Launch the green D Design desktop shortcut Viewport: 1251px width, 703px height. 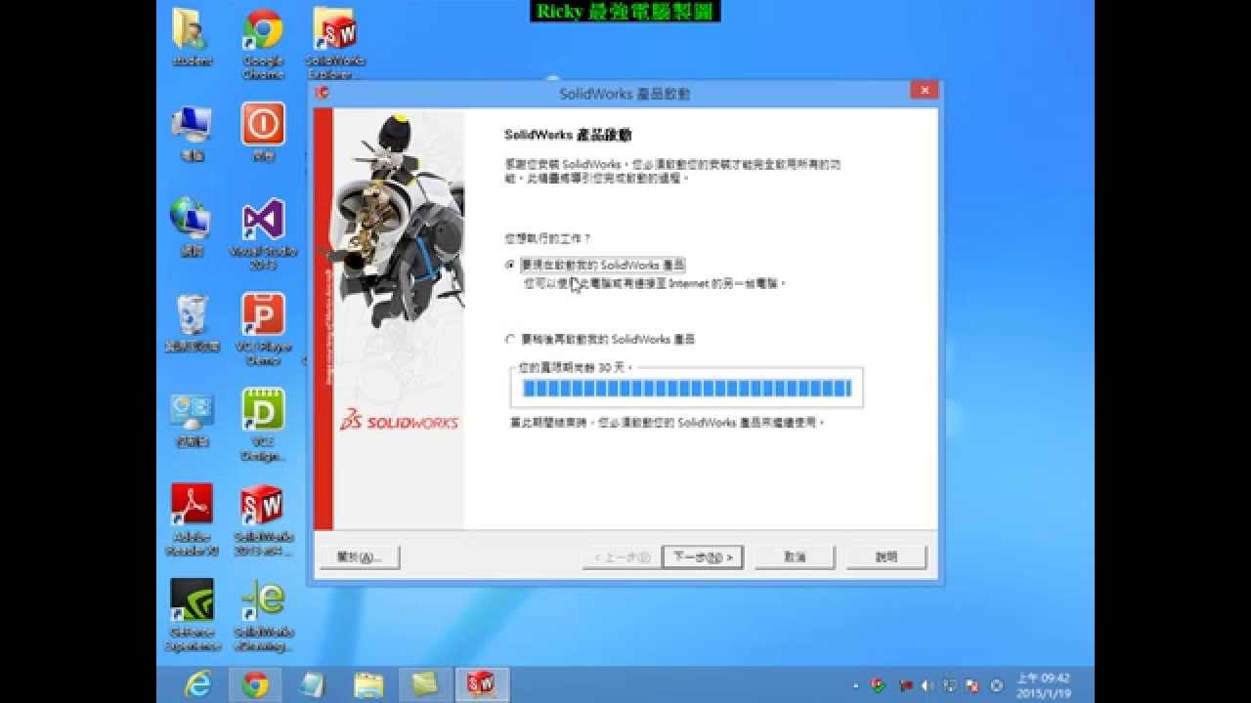click(x=263, y=425)
